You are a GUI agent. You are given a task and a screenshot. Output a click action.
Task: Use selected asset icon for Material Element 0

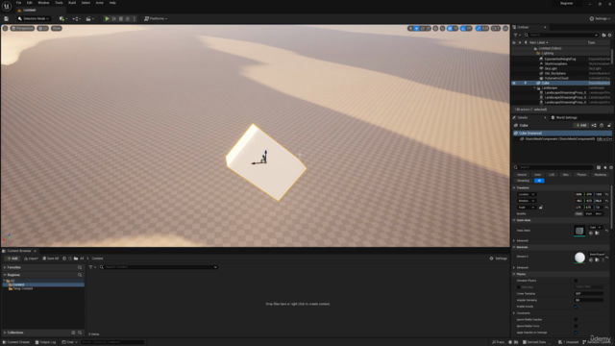coord(591,259)
